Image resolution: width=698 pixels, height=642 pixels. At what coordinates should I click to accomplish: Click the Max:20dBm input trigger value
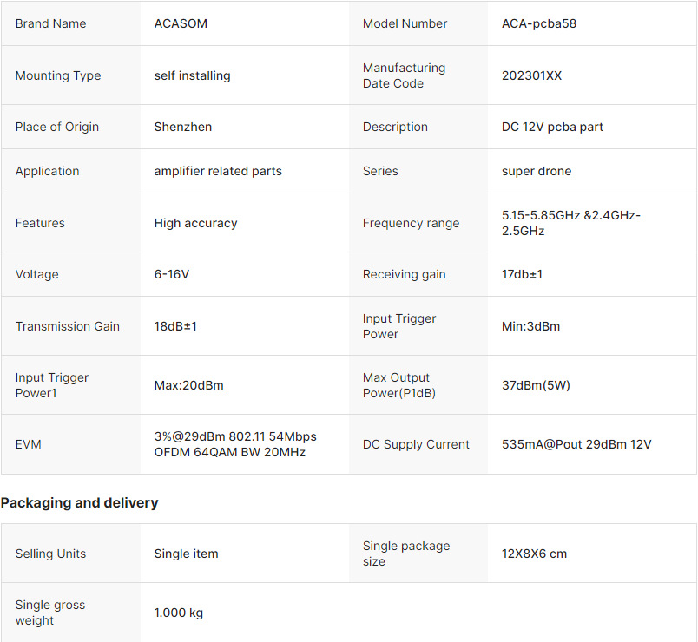188,385
